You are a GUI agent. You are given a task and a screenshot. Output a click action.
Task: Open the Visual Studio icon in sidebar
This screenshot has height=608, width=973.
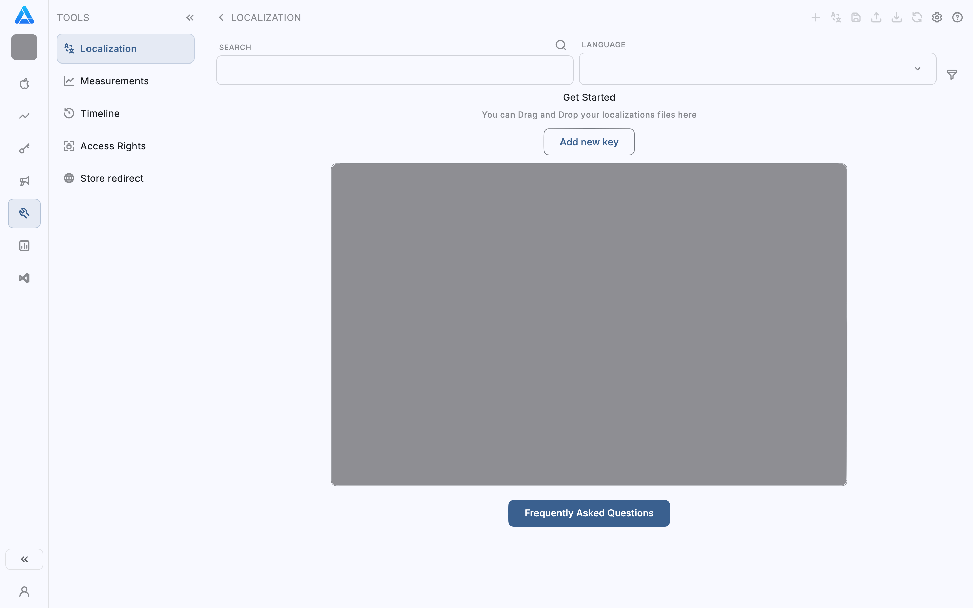[x=24, y=278]
